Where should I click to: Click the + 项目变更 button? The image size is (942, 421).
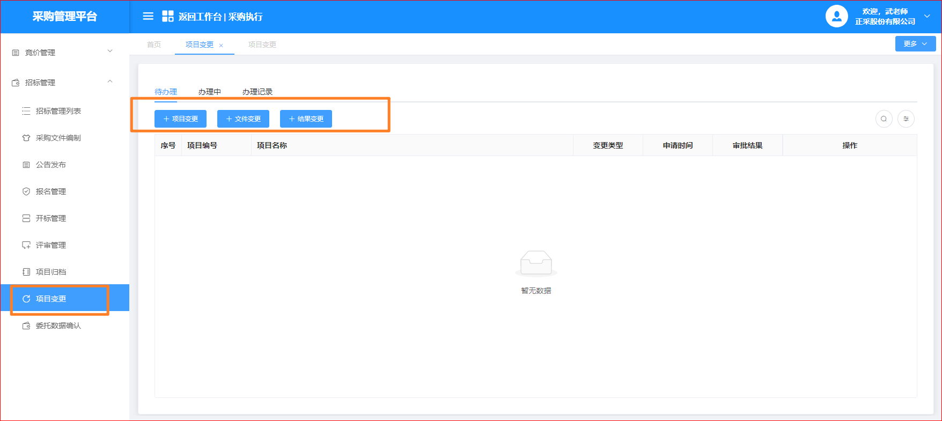pyautogui.click(x=180, y=119)
